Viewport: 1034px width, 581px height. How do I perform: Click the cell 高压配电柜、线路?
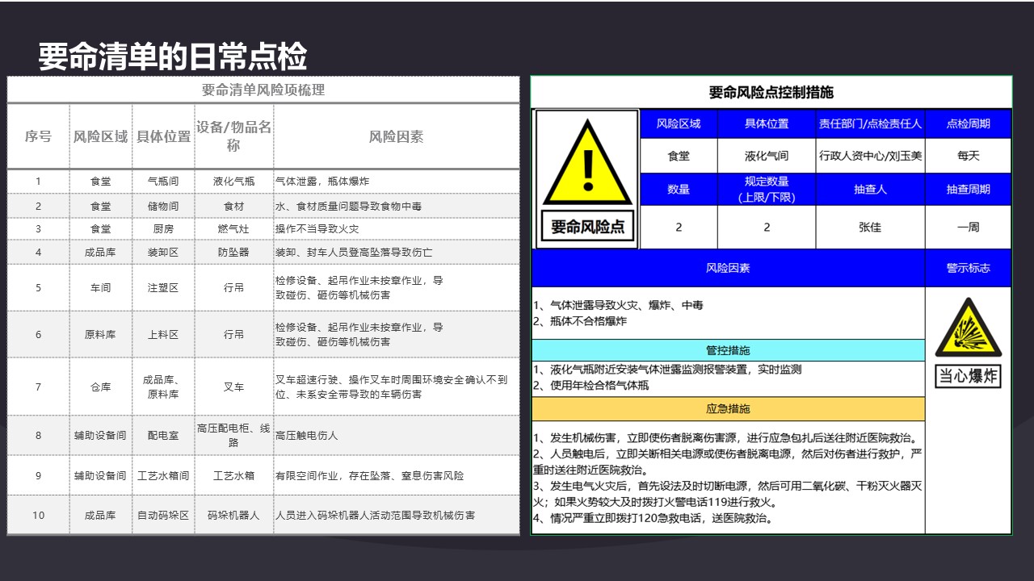(x=233, y=436)
